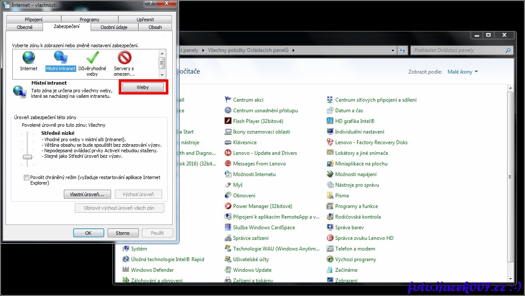Open Windows Update control panel item
The image size is (525, 296).
coord(252,270)
